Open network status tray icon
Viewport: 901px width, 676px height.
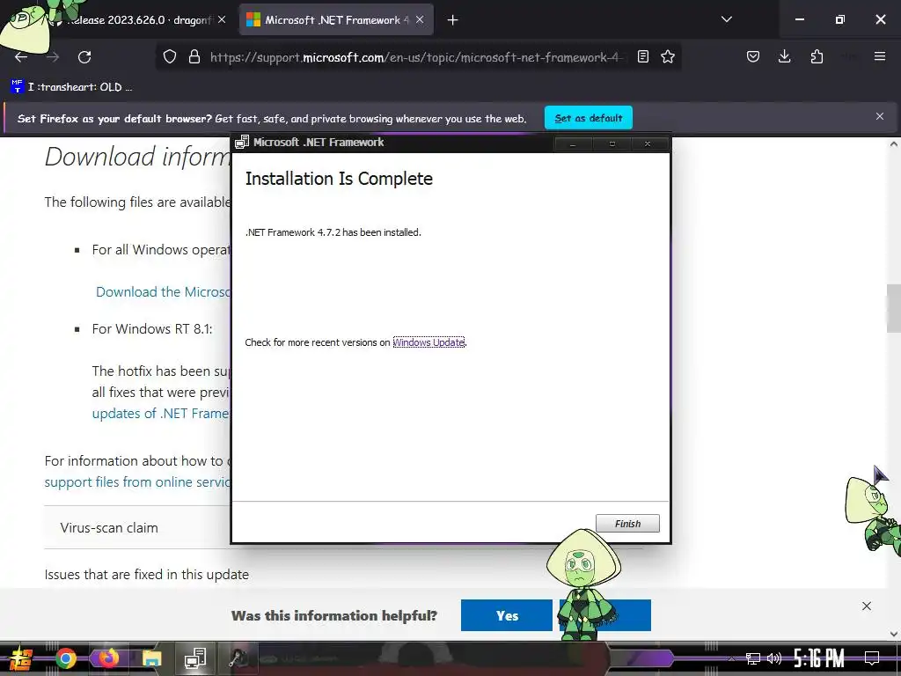tap(752, 658)
